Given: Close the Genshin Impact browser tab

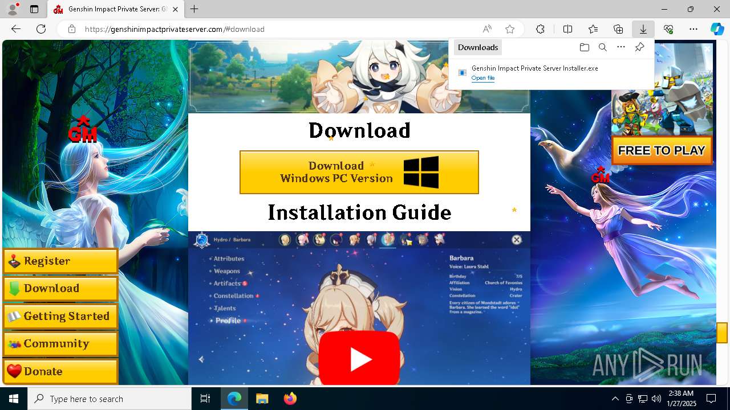Looking at the screenshot, I should click(175, 9).
